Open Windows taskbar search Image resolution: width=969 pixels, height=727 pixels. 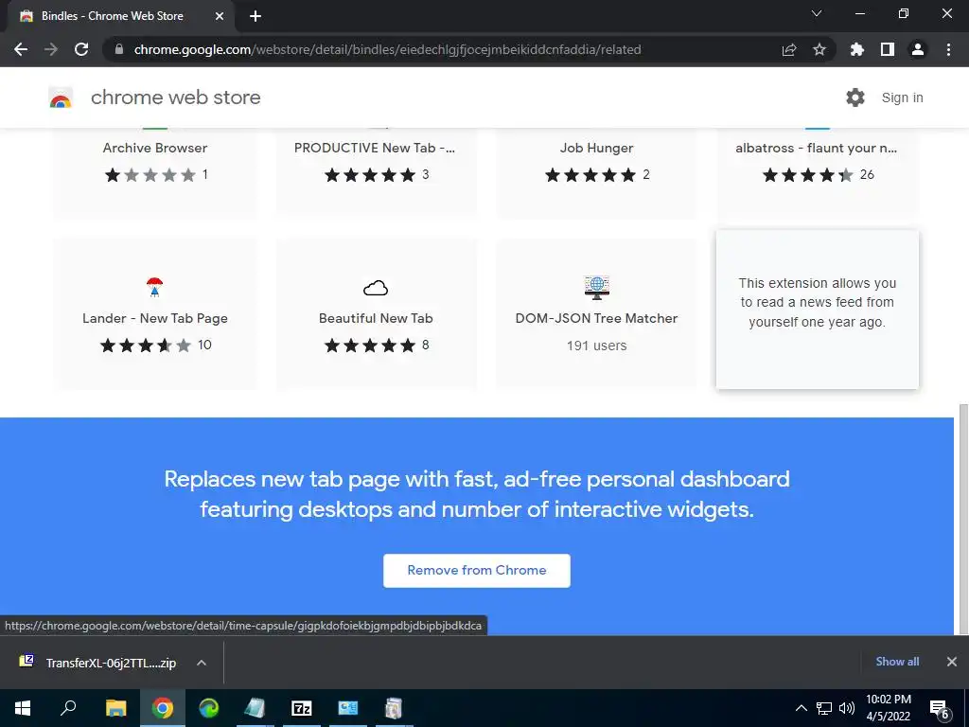(68, 708)
